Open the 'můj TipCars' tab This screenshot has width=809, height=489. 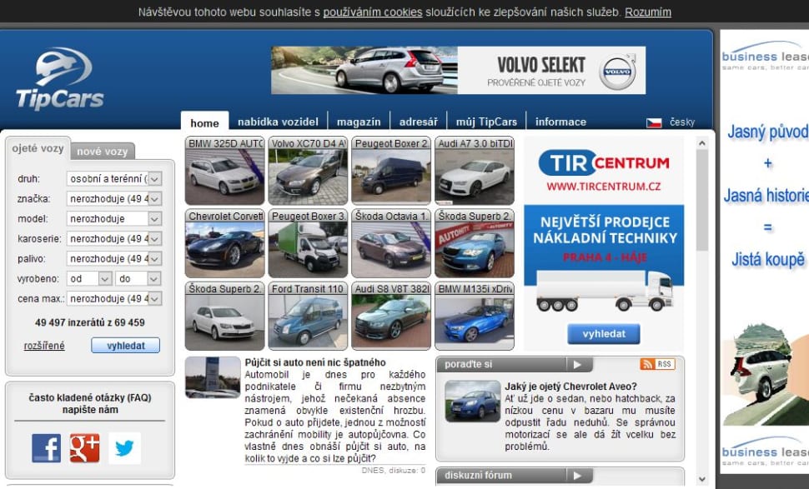coord(486,122)
